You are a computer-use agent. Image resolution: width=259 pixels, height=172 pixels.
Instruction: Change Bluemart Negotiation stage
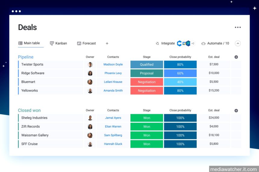click(147, 82)
